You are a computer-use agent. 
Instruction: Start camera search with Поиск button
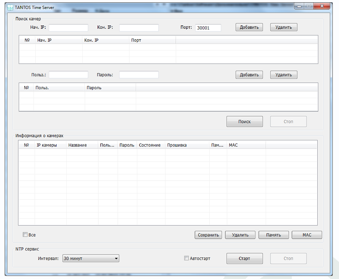click(244, 122)
